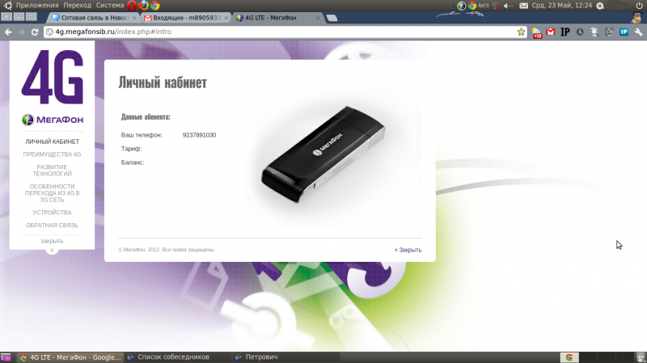Open the volume control in system tray
The width and height of the screenshot is (647, 363).
(x=509, y=6)
